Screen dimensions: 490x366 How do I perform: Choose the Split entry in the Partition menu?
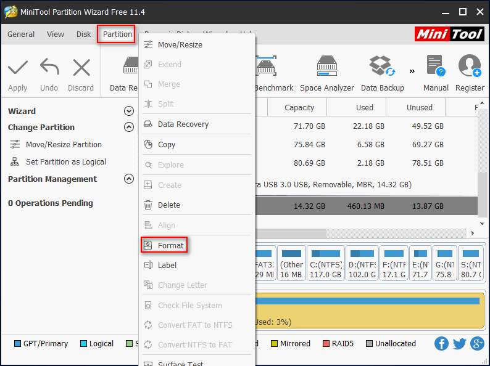pyautogui.click(x=197, y=104)
